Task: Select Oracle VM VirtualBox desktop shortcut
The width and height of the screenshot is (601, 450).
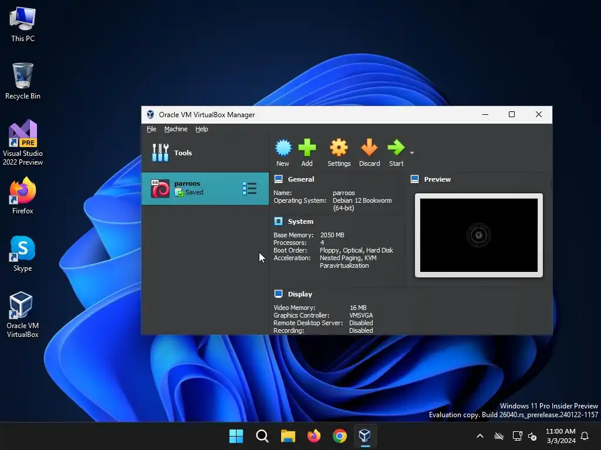Action: pos(23,315)
